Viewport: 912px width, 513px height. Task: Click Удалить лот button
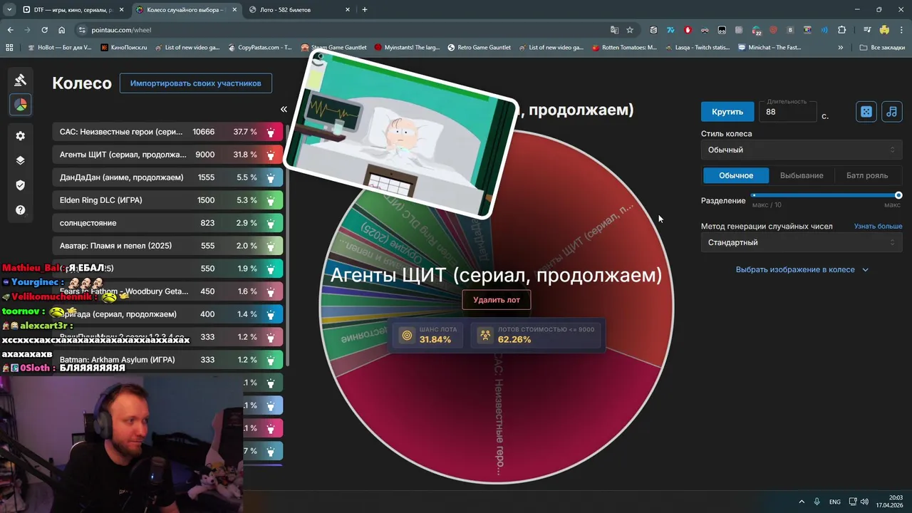[497, 300]
